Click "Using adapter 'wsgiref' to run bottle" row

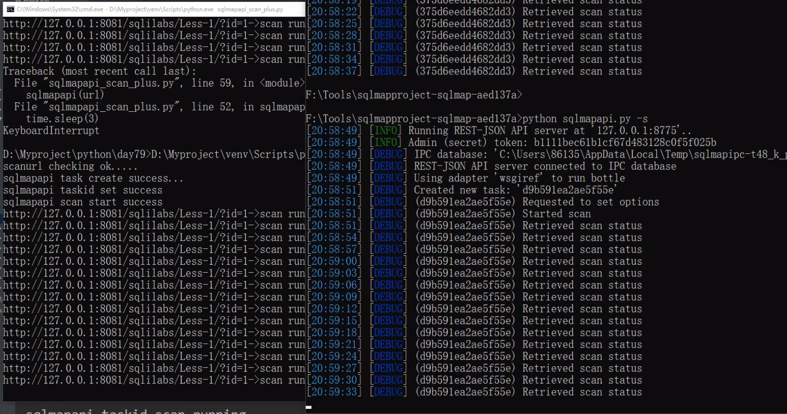[x=519, y=178]
